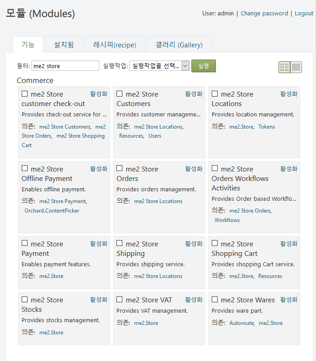Tick me2 Store Shopping Cart checkbox

click(x=215, y=243)
